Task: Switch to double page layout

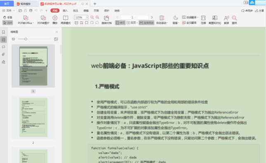Action: click(x=131, y=23)
